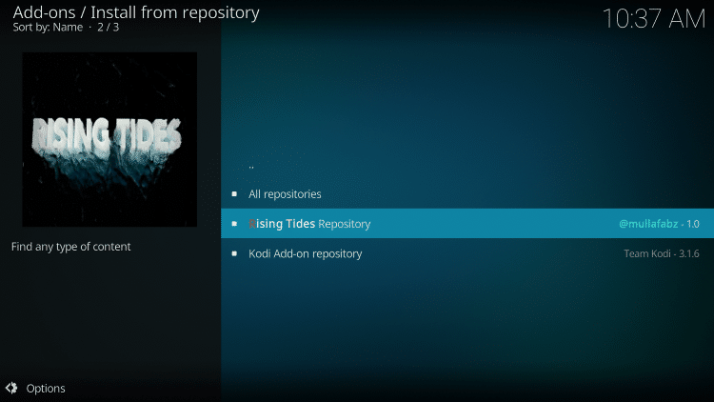This screenshot has width=714, height=402.
Task: Click bullet icon beside All repositories
Action: click(234, 194)
